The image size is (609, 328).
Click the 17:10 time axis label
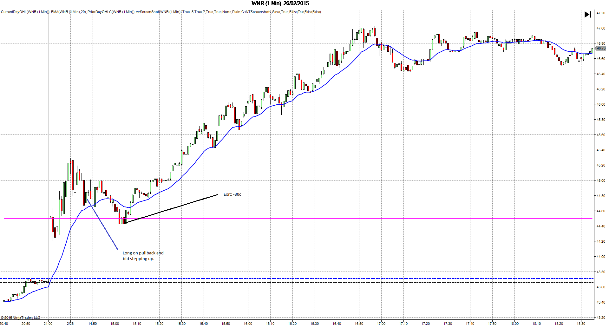(403, 324)
